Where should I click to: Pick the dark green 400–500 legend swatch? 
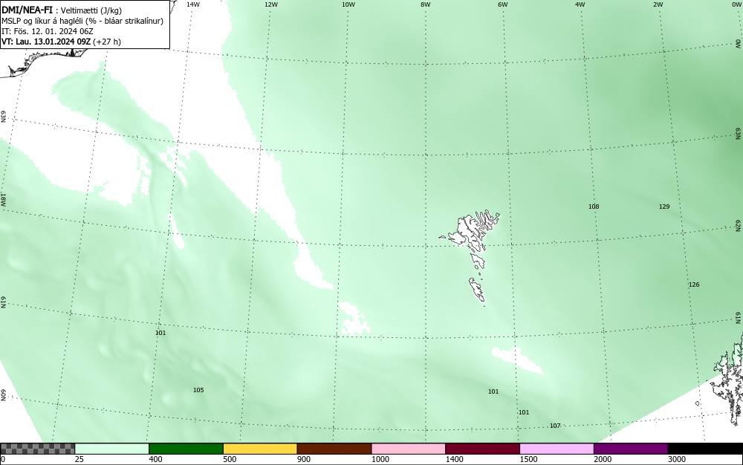186,449
